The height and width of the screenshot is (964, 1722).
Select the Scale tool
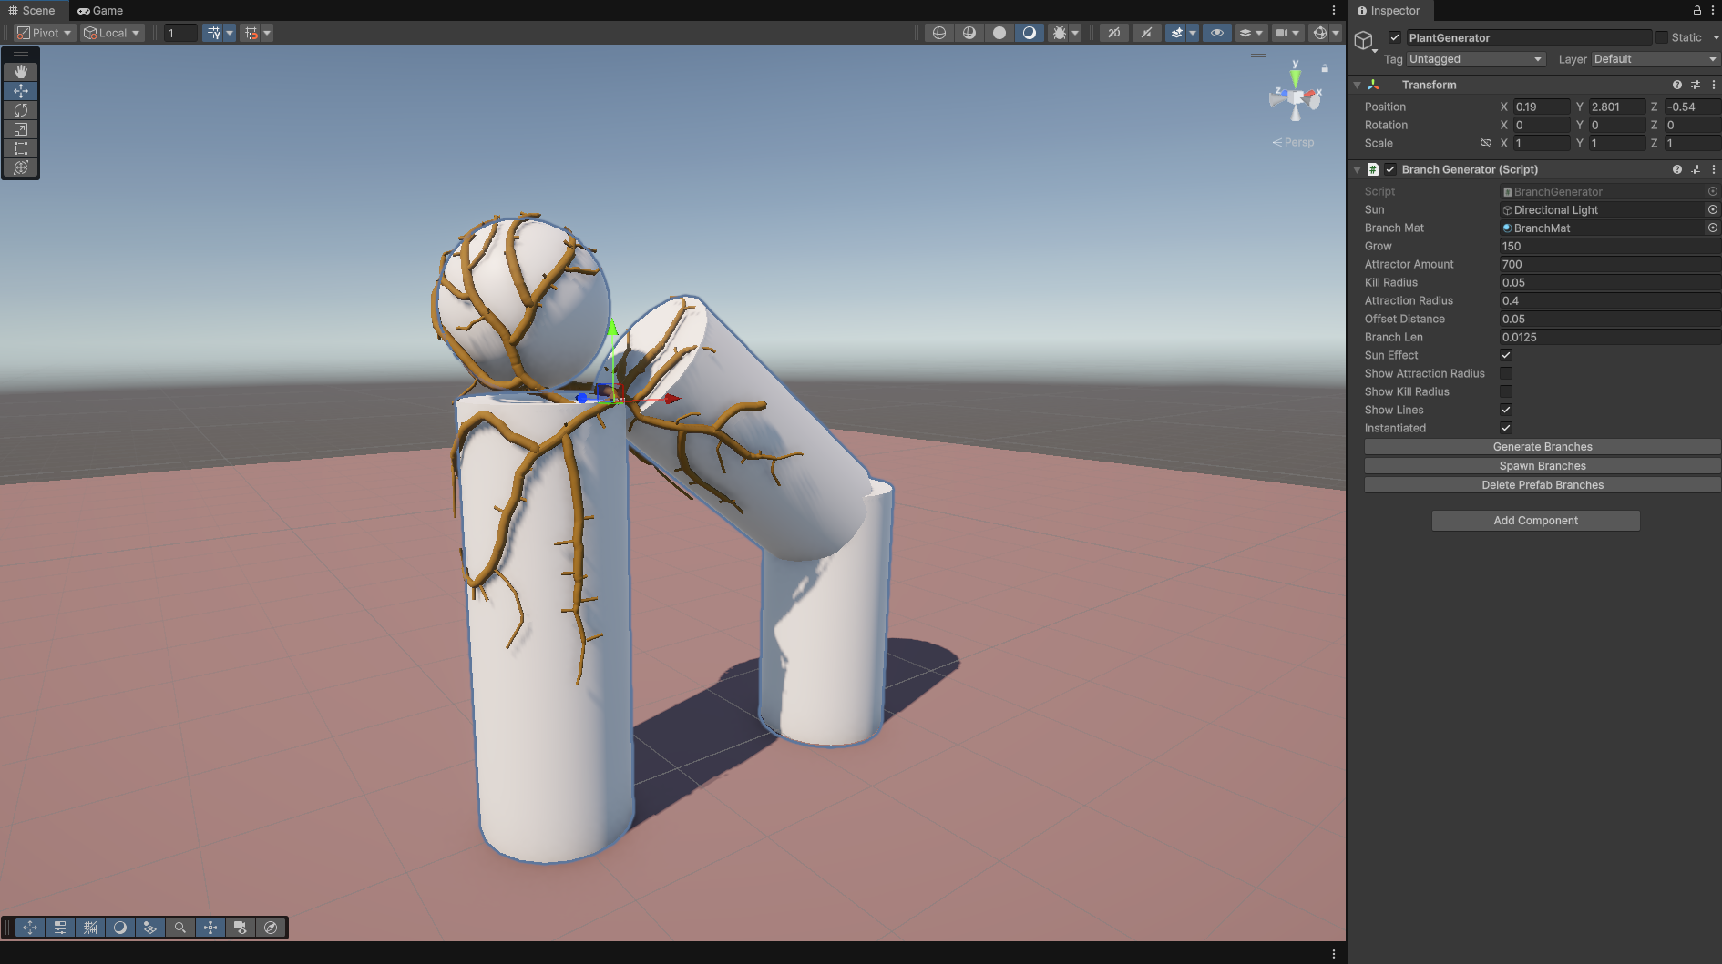21,129
